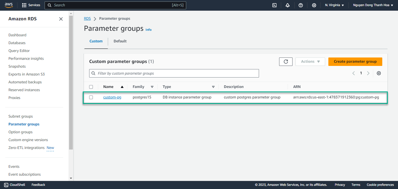Viewport: 398px width, 189px height.
Task: Click the DB instance parameter group cell
Action: point(187,97)
